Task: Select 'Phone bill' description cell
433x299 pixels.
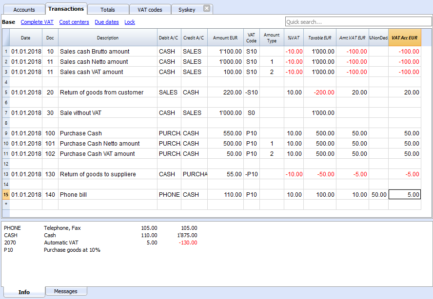Action: click(x=108, y=194)
